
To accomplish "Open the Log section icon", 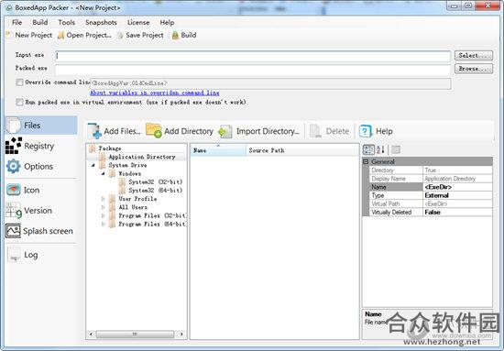I will click(14, 255).
